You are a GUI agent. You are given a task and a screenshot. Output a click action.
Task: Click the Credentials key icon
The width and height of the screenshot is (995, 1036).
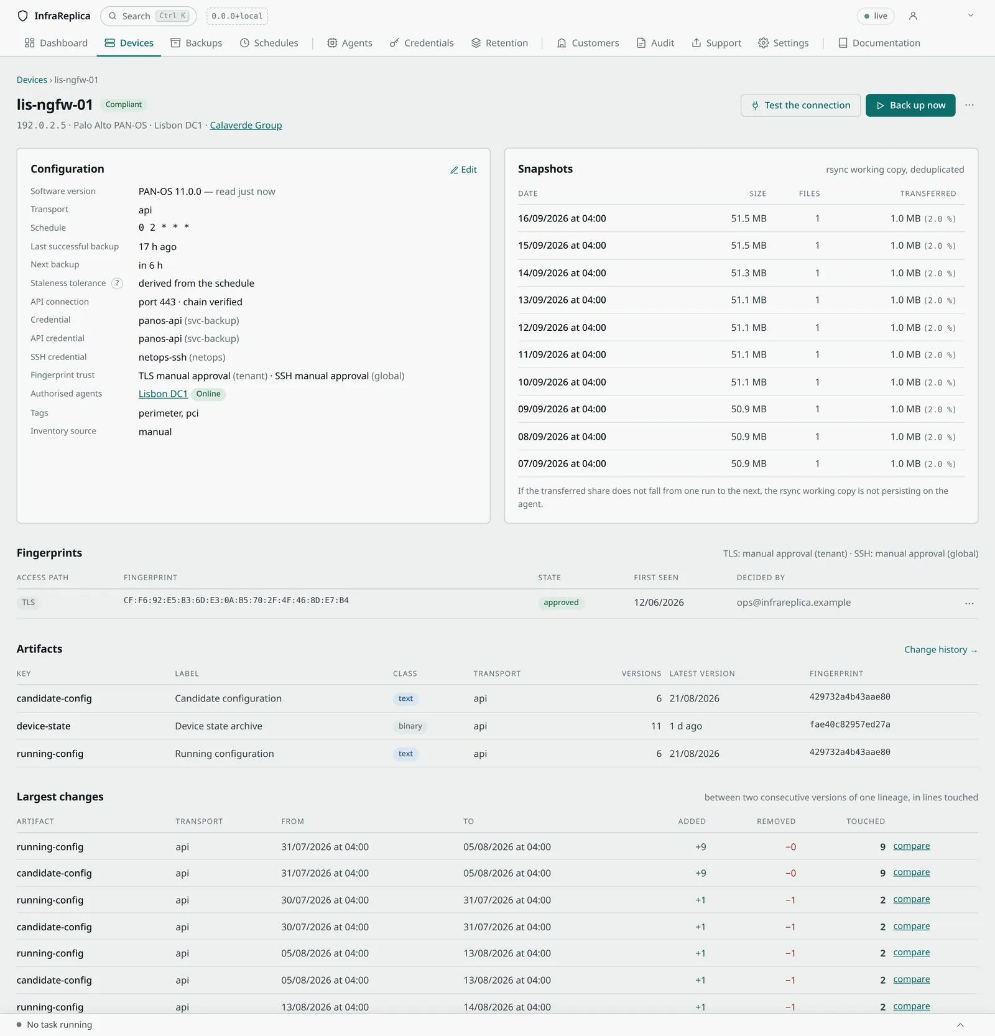tap(394, 43)
